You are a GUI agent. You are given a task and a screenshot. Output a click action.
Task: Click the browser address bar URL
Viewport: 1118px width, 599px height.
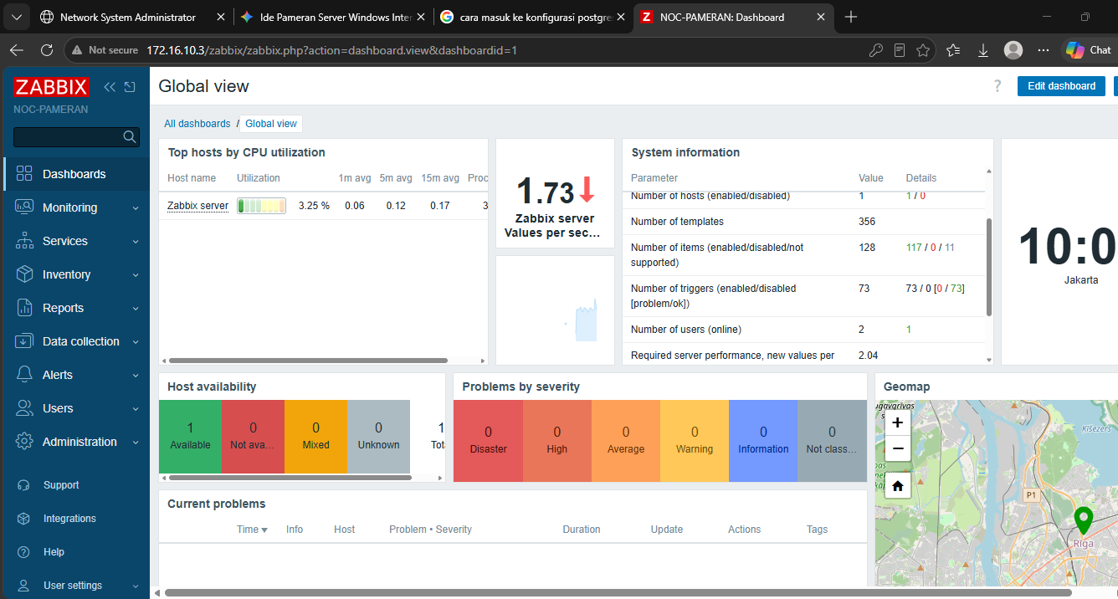pos(331,50)
